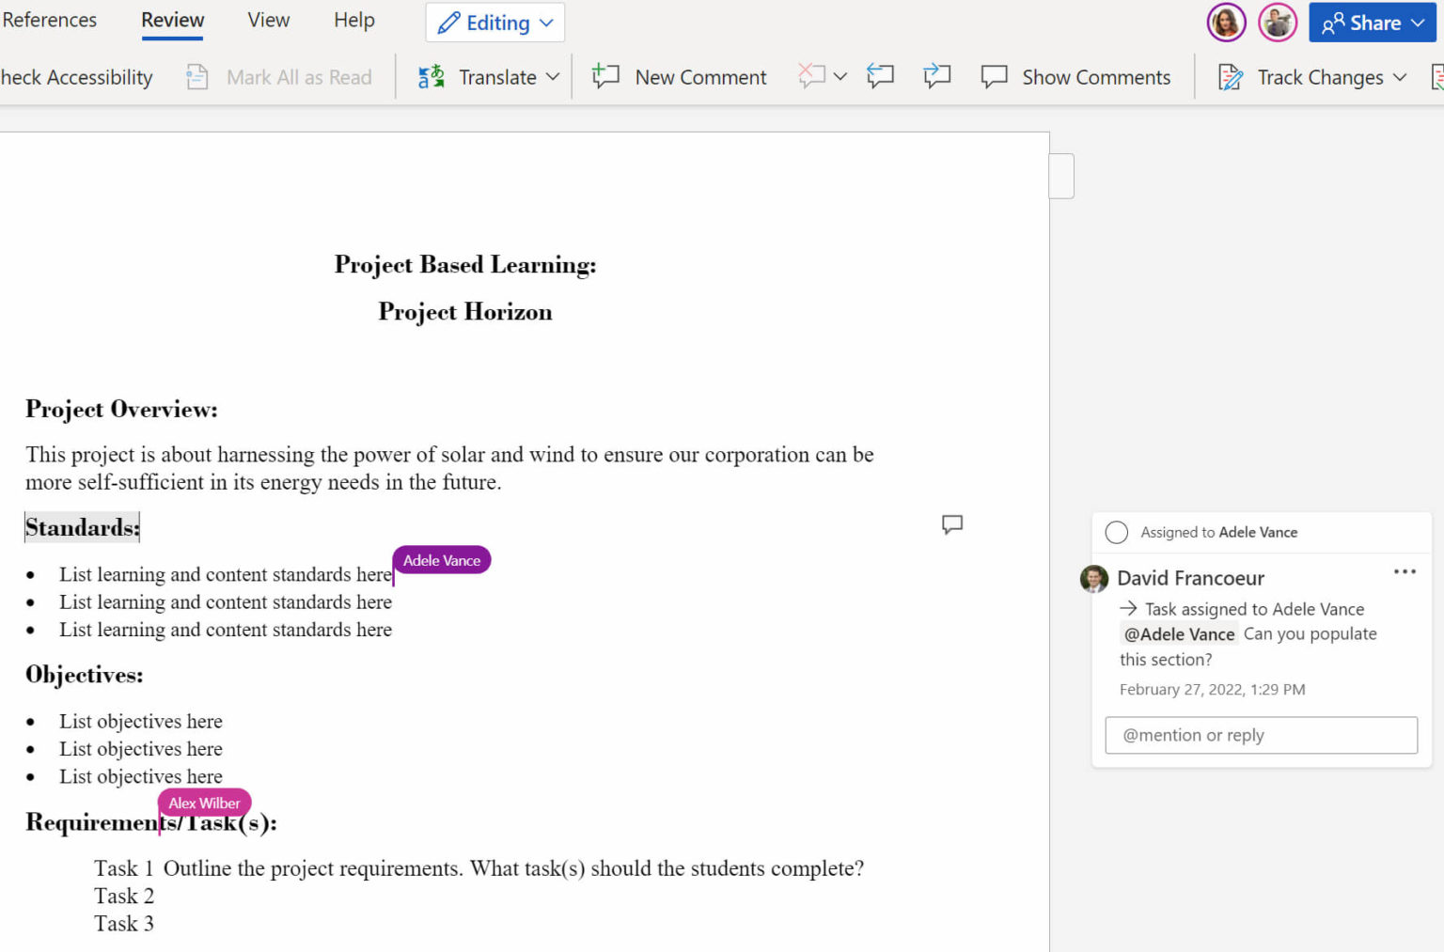Click David Francoeur's avatar in the comment

coord(1094,578)
